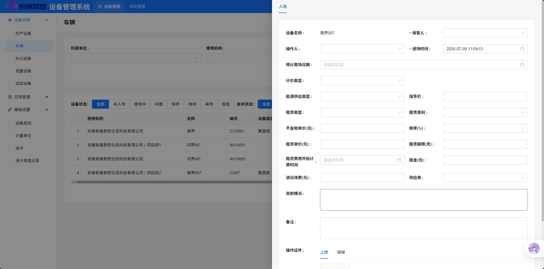Click the 有巢数智 logo icon
The image size is (544, 269).
11,6
